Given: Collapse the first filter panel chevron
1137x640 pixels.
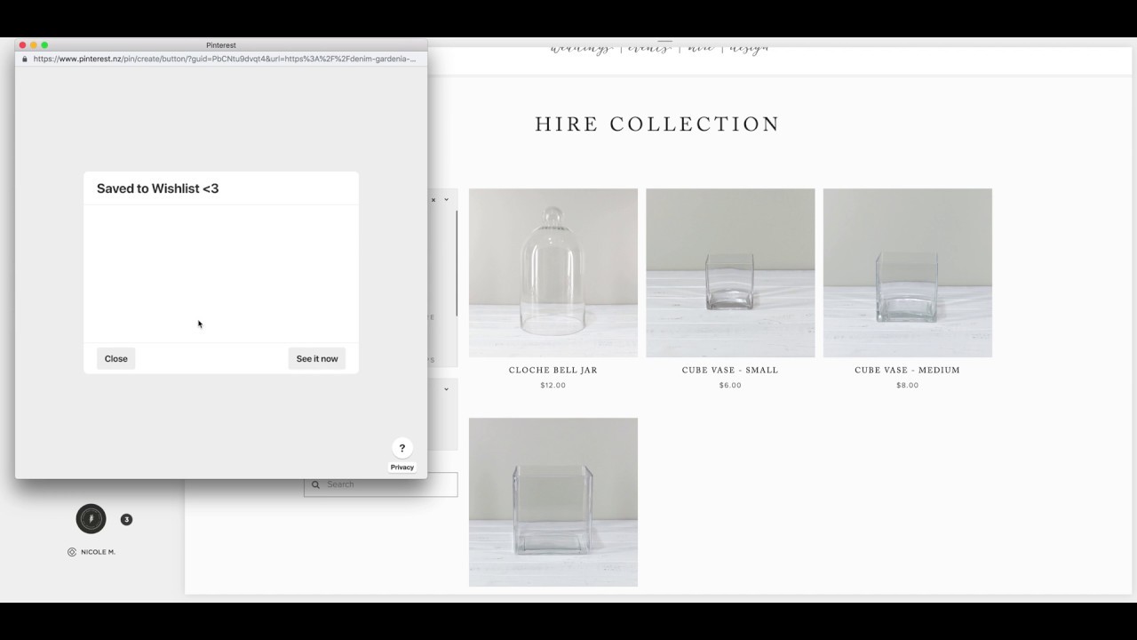Looking at the screenshot, I should click(446, 200).
